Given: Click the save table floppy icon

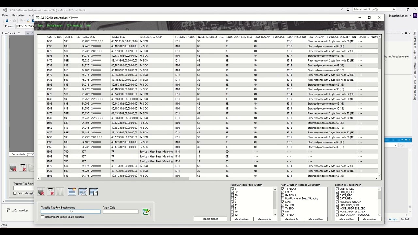Looking at the screenshot, I should pyautogui.click(x=94, y=192).
